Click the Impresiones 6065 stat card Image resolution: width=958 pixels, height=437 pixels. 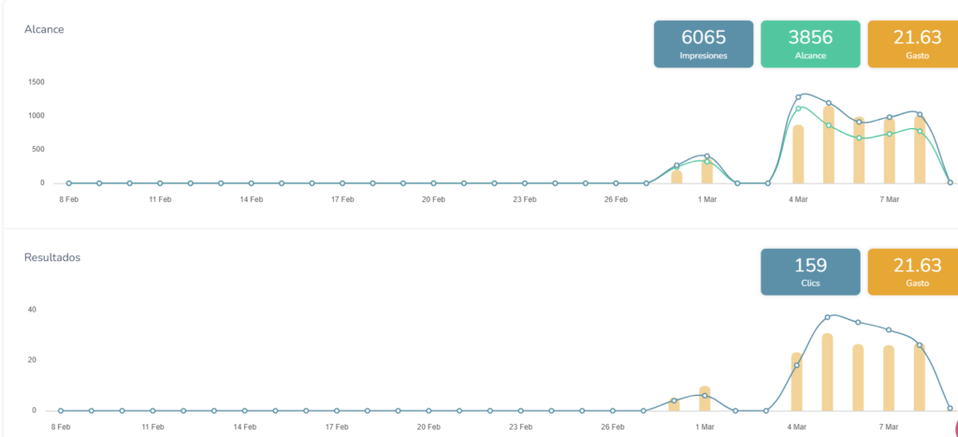click(704, 44)
